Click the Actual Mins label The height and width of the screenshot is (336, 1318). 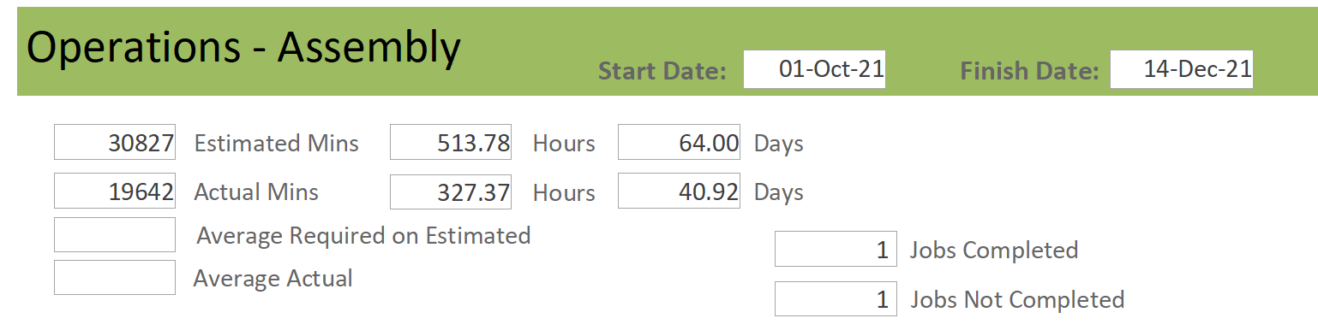point(256,192)
